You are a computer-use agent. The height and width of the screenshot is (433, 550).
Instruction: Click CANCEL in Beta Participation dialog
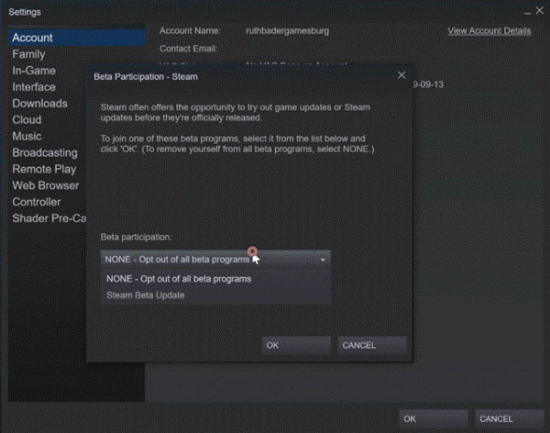point(372,345)
